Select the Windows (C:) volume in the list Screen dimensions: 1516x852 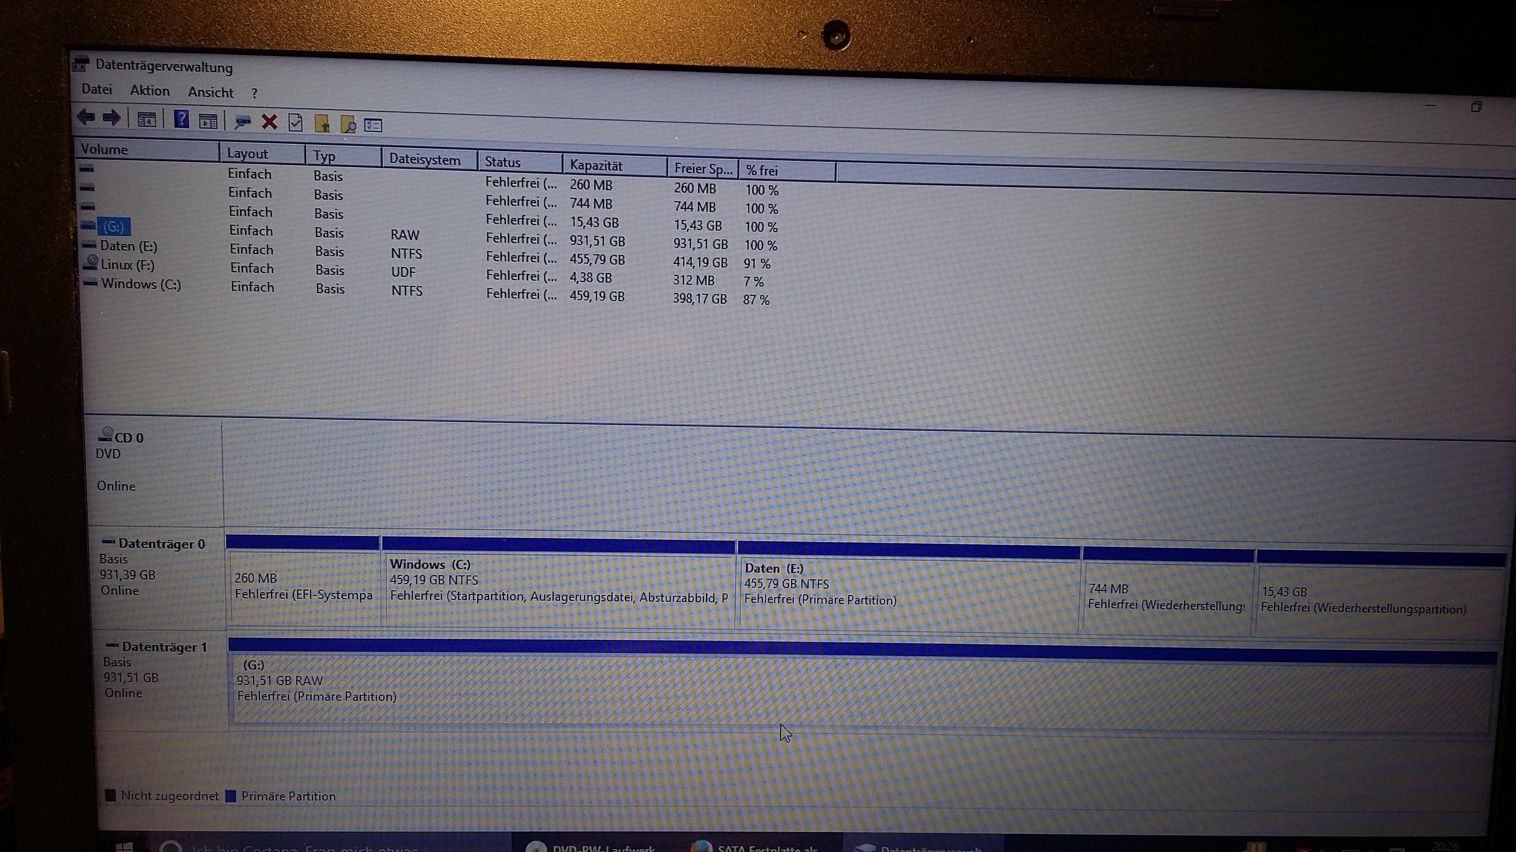pos(141,284)
